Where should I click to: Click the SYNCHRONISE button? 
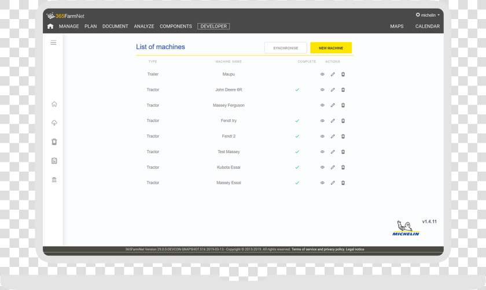click(x=285, y=48)
